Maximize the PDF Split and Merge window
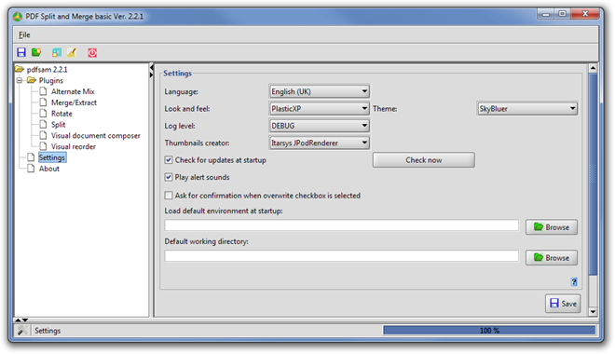Image resolution: width=615 pixels, height=354 pixels. point(562,14)
